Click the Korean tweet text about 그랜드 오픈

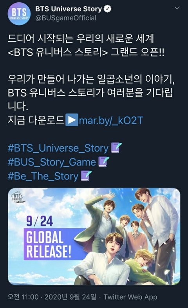86,46
